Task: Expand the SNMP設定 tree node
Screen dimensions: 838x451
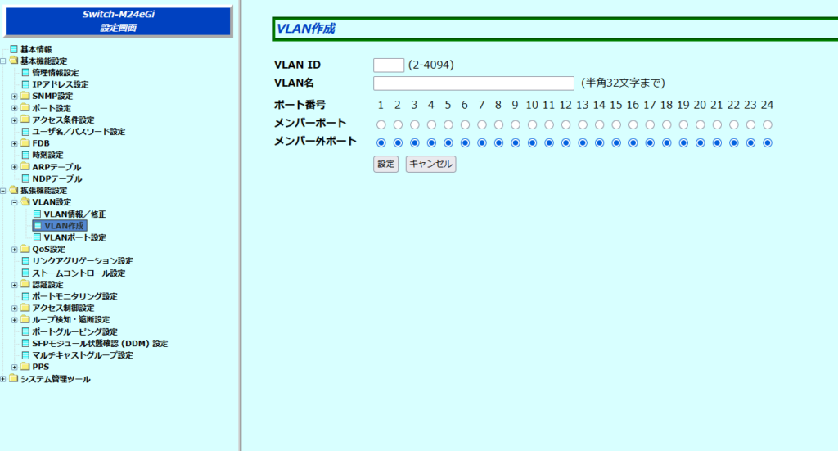Action: (14, 97)
